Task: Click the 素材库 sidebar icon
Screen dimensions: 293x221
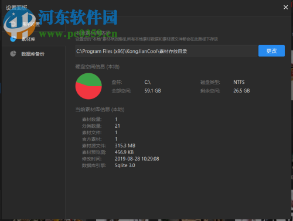Action: tap(13, 39)
